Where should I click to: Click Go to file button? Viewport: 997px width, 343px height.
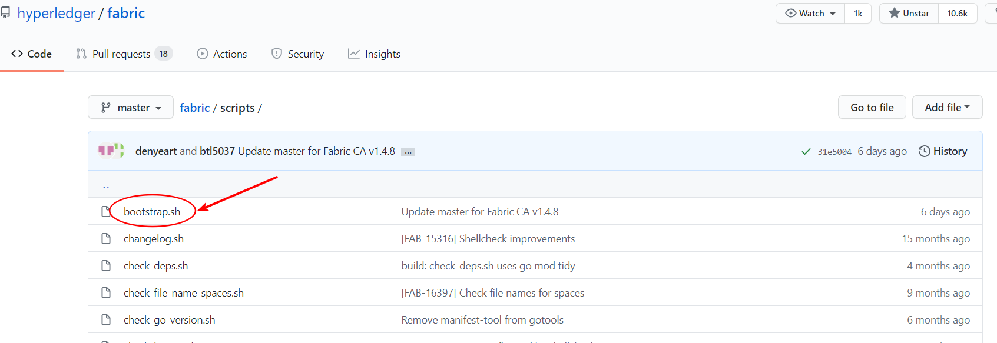coord(872,107)
